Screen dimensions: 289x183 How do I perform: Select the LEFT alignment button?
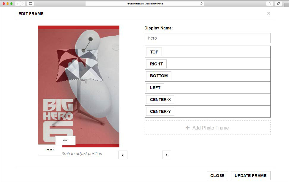click(155, 88)
